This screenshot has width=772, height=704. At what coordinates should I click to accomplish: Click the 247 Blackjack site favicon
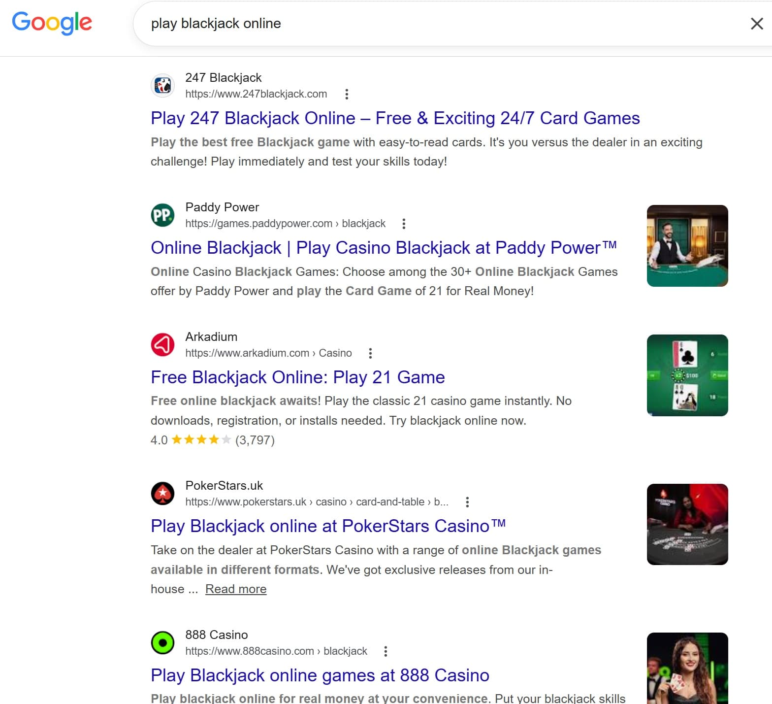(162, 86)
